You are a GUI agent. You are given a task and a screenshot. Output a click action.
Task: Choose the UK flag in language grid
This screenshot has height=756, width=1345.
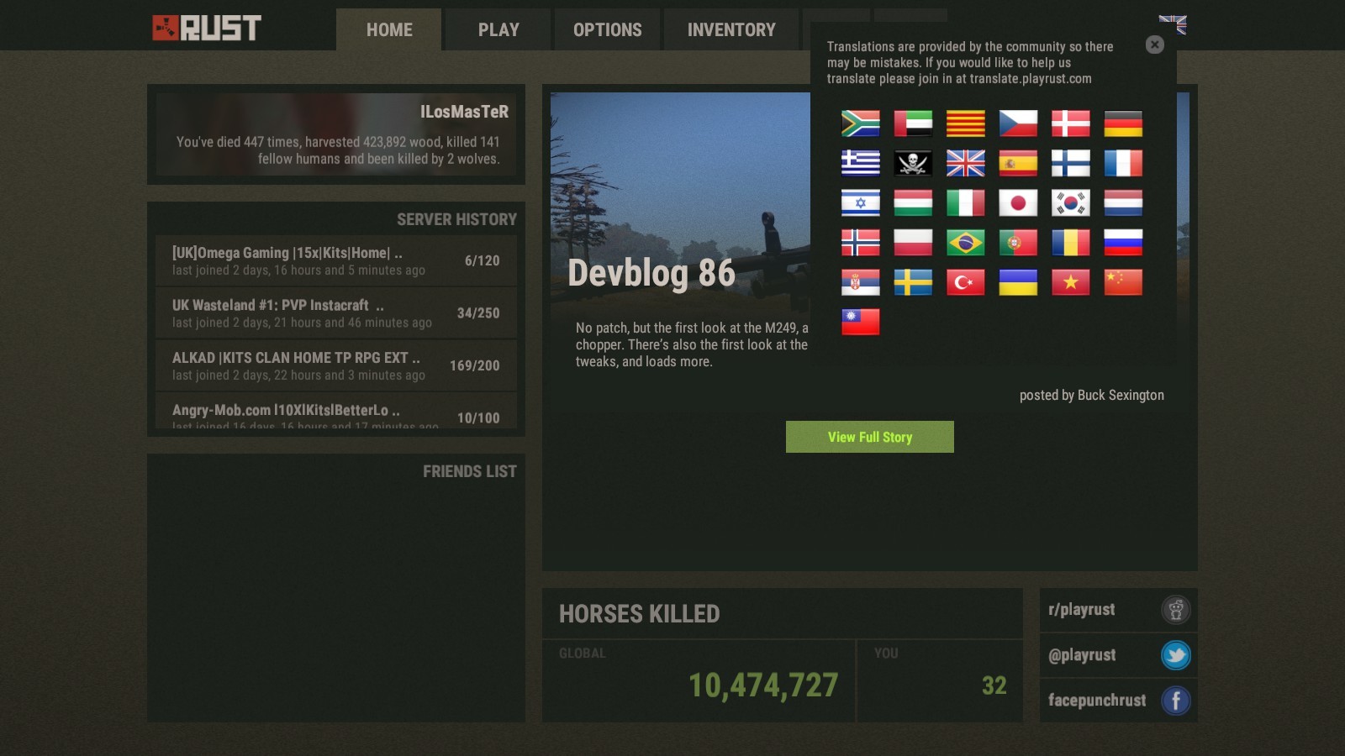coord(966,163)
